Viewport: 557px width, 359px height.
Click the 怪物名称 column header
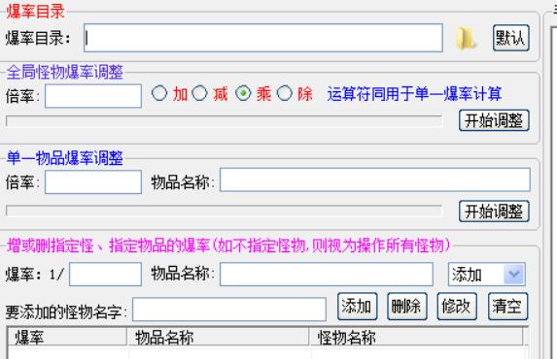coord(416,337)
